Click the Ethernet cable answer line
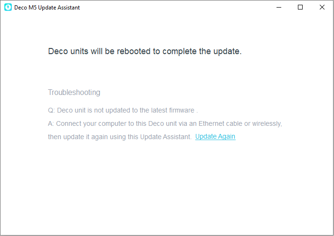Viewport: 334px width, 236px height. pos(165,123)
